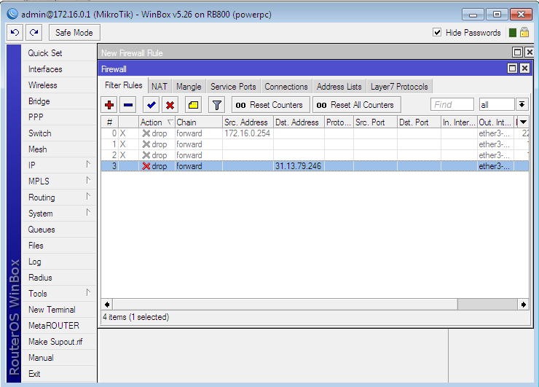Click the WinBox moon logo icon

[x=12, y=14]
